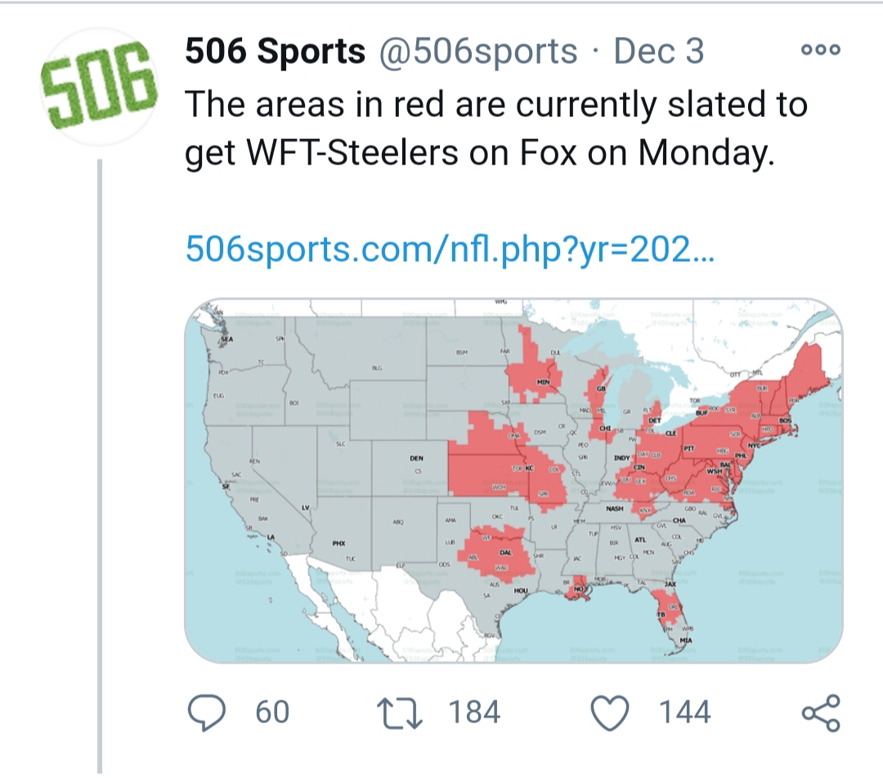This screenshot has height=778, width=883.
Task: Click the reply speech bubble icon
Action: [207, 712]
